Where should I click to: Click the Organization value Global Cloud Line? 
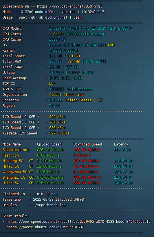click(x=67, y=95)
